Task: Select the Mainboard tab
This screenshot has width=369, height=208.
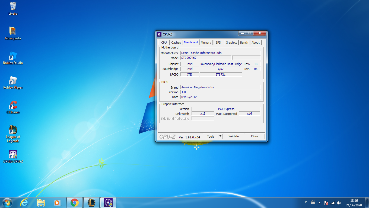Action: point(191,42)
